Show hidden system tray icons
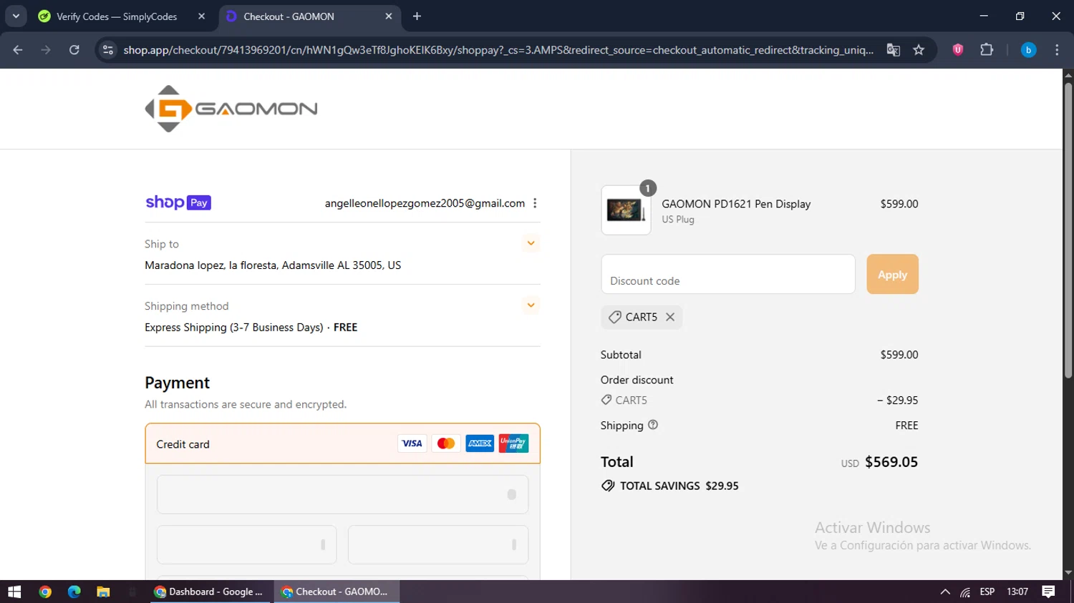Image resolution: width=1074 pixels, height=603 pixels. click(x=945, y=592)
